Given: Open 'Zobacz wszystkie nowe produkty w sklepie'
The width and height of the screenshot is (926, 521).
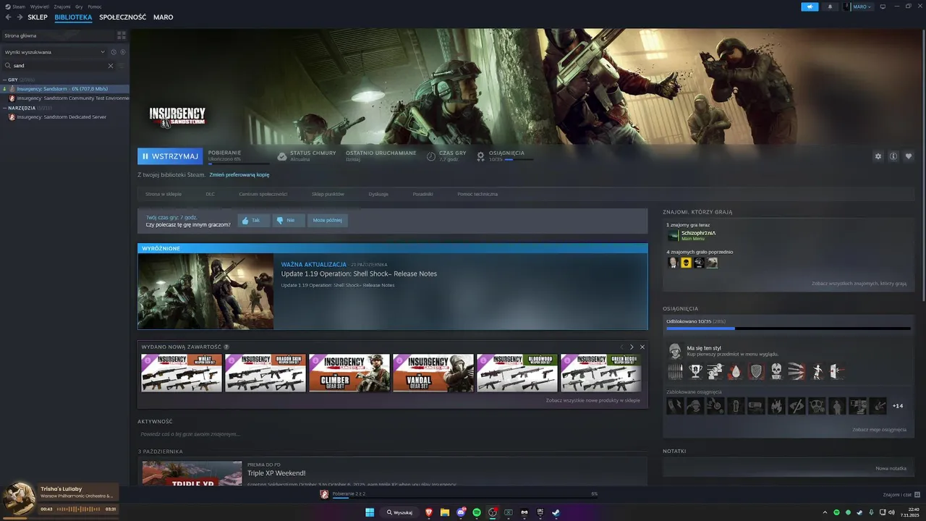Looking at the screenshot, I should click(x=593, y=400).
